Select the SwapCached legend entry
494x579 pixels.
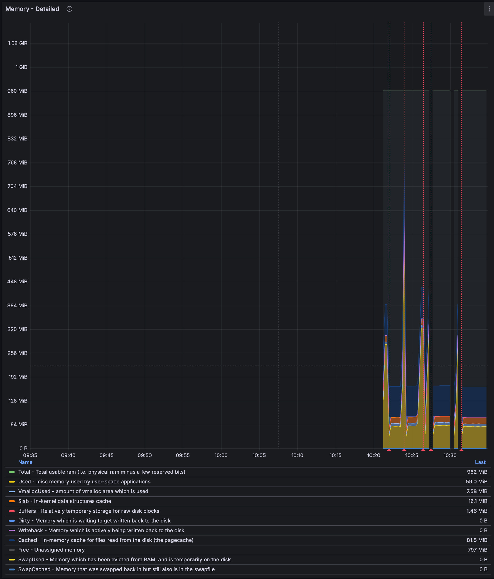point(116,569)
